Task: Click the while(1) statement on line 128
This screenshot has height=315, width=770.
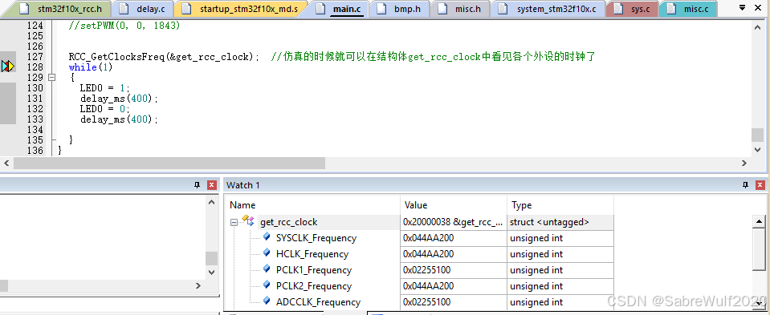Action: (x=91, y=67)
